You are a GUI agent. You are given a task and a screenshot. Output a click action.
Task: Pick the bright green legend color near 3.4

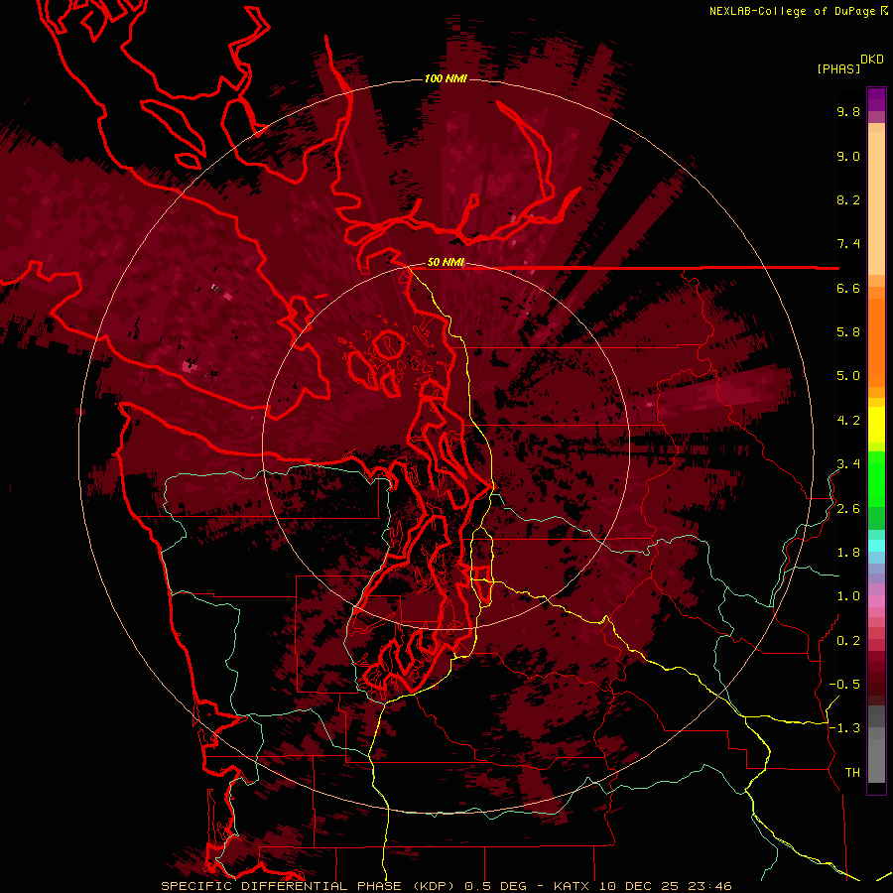876,478
